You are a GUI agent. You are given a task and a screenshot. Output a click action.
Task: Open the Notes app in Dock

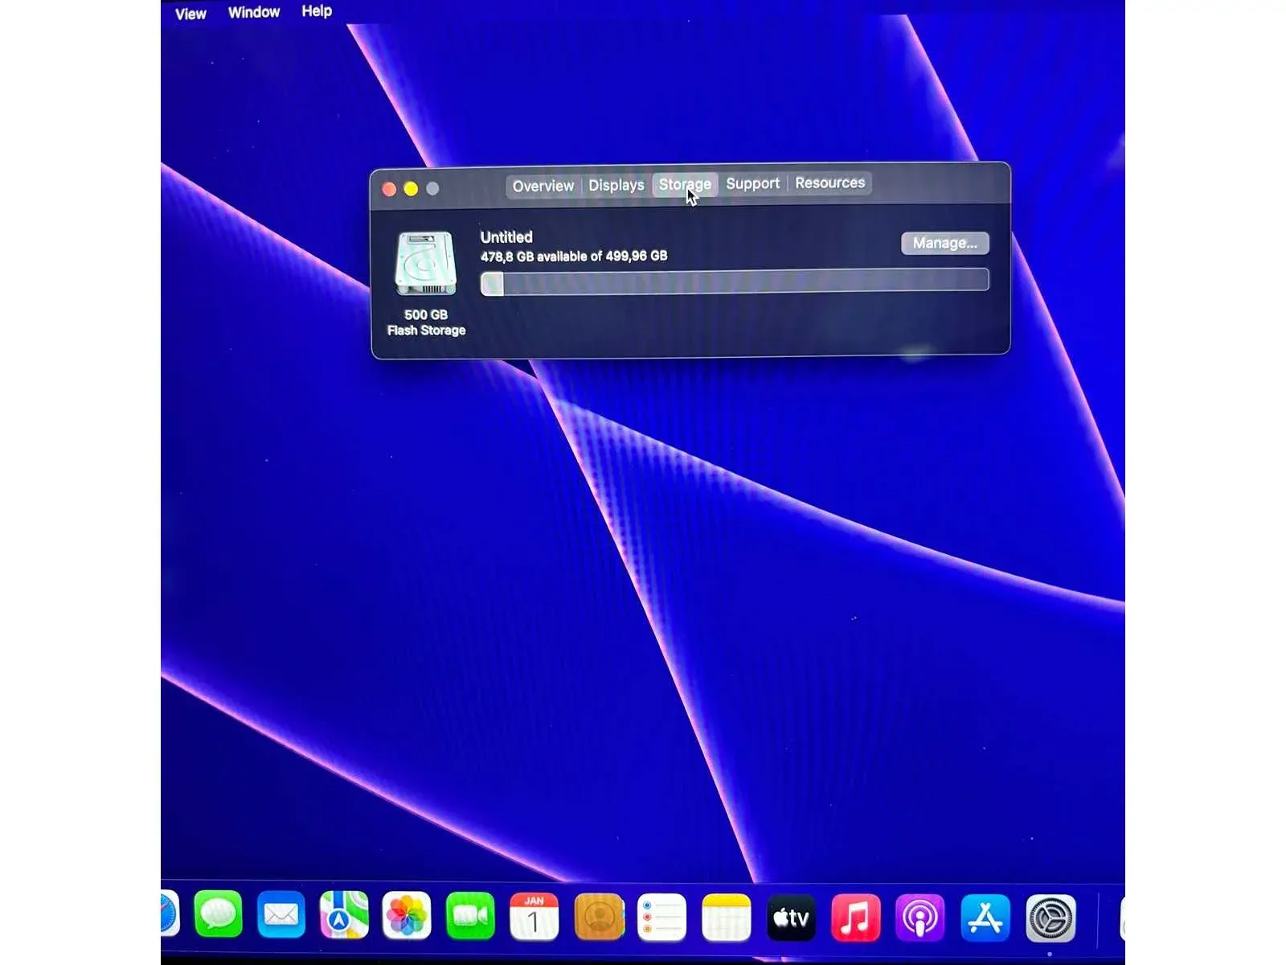tap(726, 917)
